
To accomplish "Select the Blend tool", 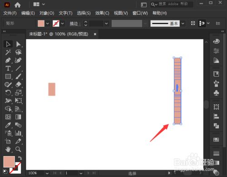I will 18,125.
